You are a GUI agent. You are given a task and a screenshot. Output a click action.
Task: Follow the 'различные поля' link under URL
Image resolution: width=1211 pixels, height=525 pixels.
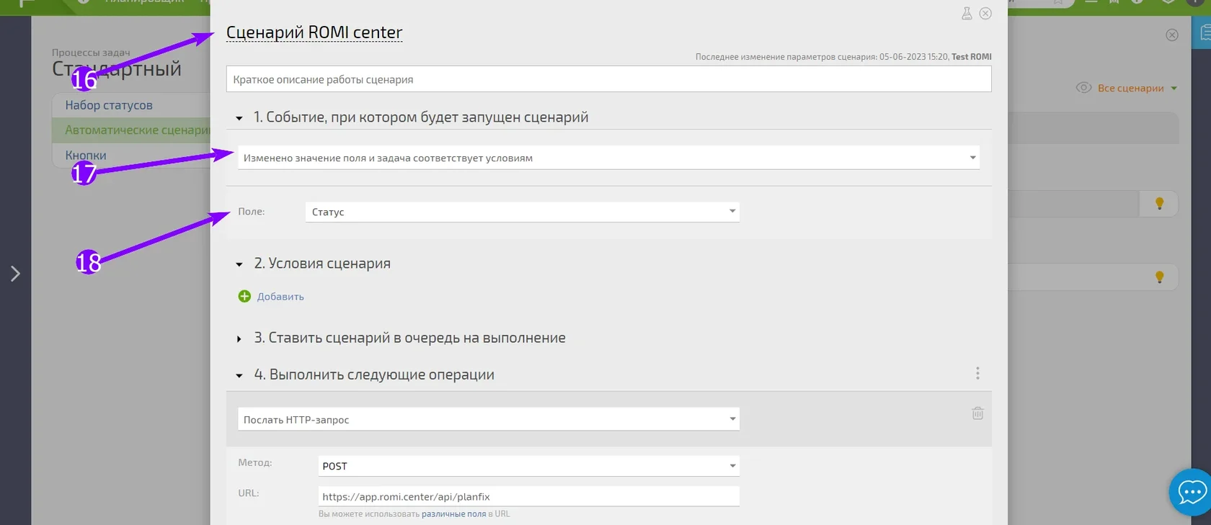coord(453,514)
